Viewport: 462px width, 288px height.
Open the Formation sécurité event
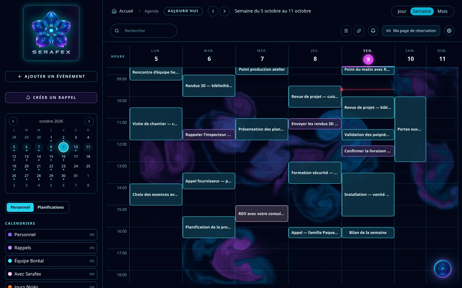(x=315, y=173)
